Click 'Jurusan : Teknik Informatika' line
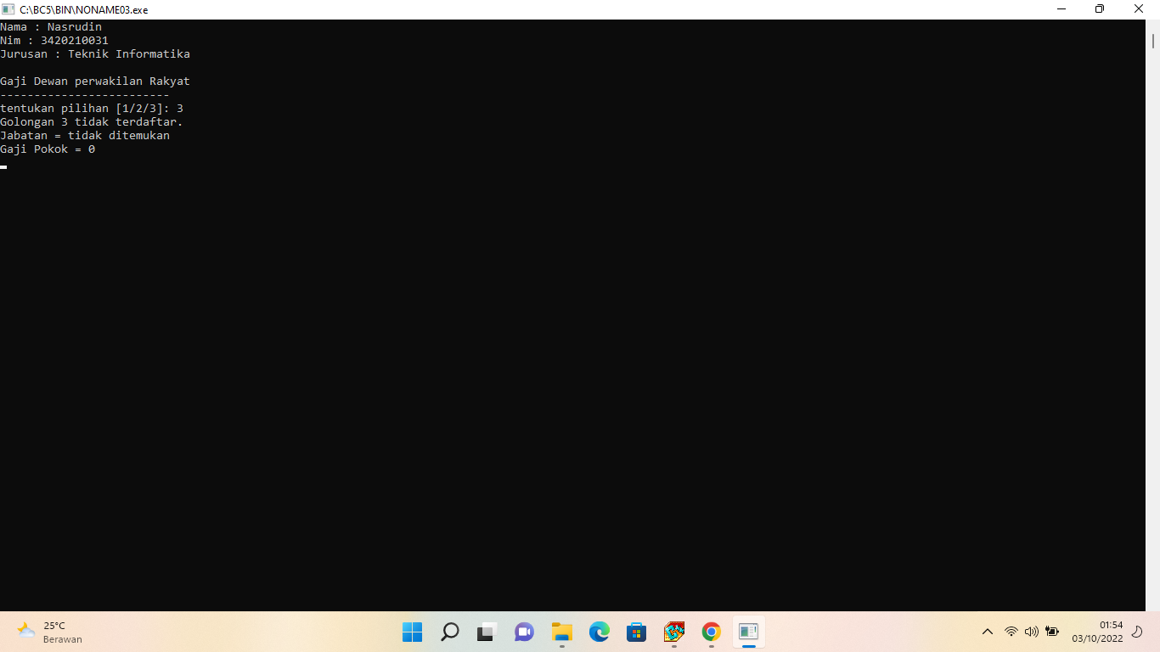The image size is (1160, 652). [95, 54]
